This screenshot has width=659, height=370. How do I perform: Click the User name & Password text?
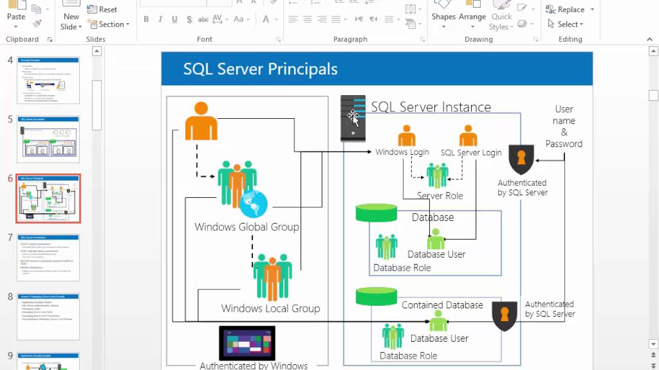click(x=564, y=126)
